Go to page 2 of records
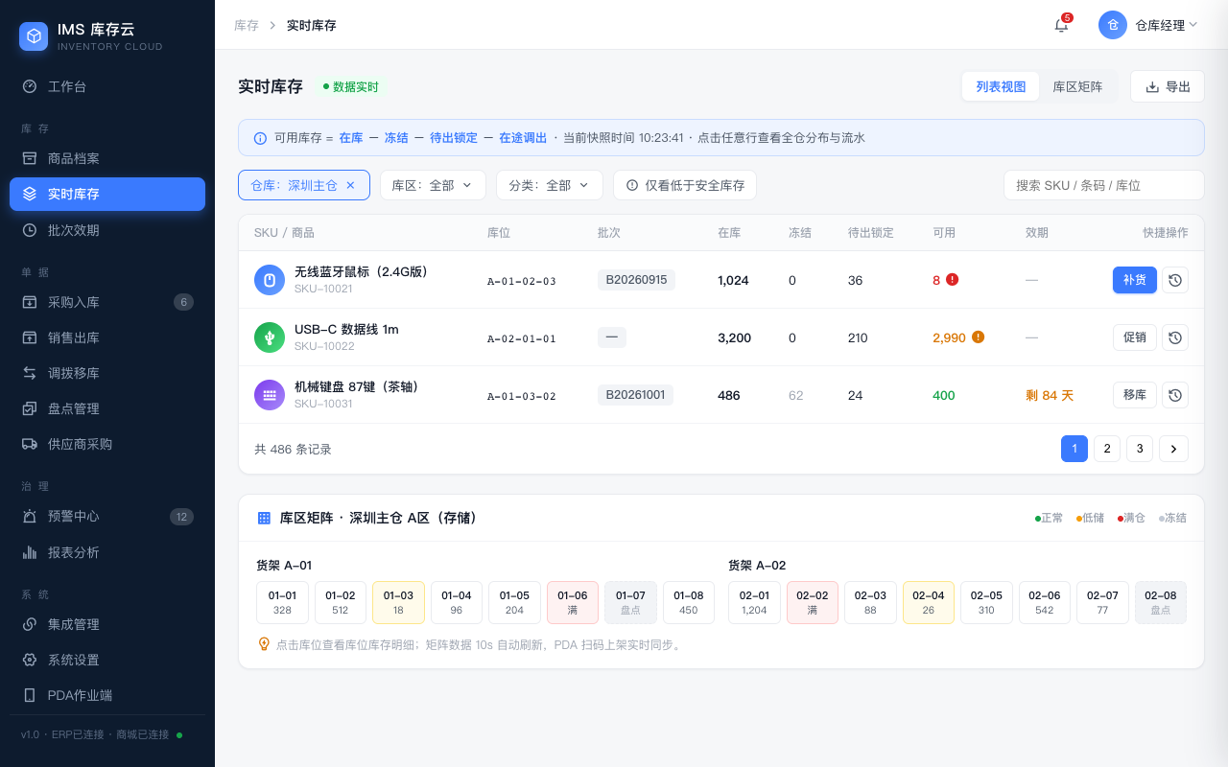The width and height of the screenshot is (1228, 767). (1107, 449)
